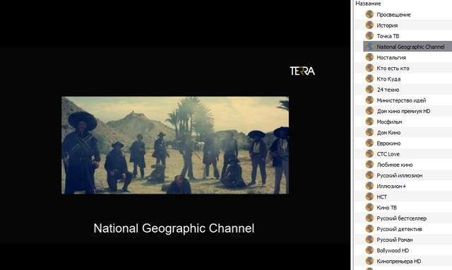Click the globe icon beside Иллюзион+

[x=369, y=185]
